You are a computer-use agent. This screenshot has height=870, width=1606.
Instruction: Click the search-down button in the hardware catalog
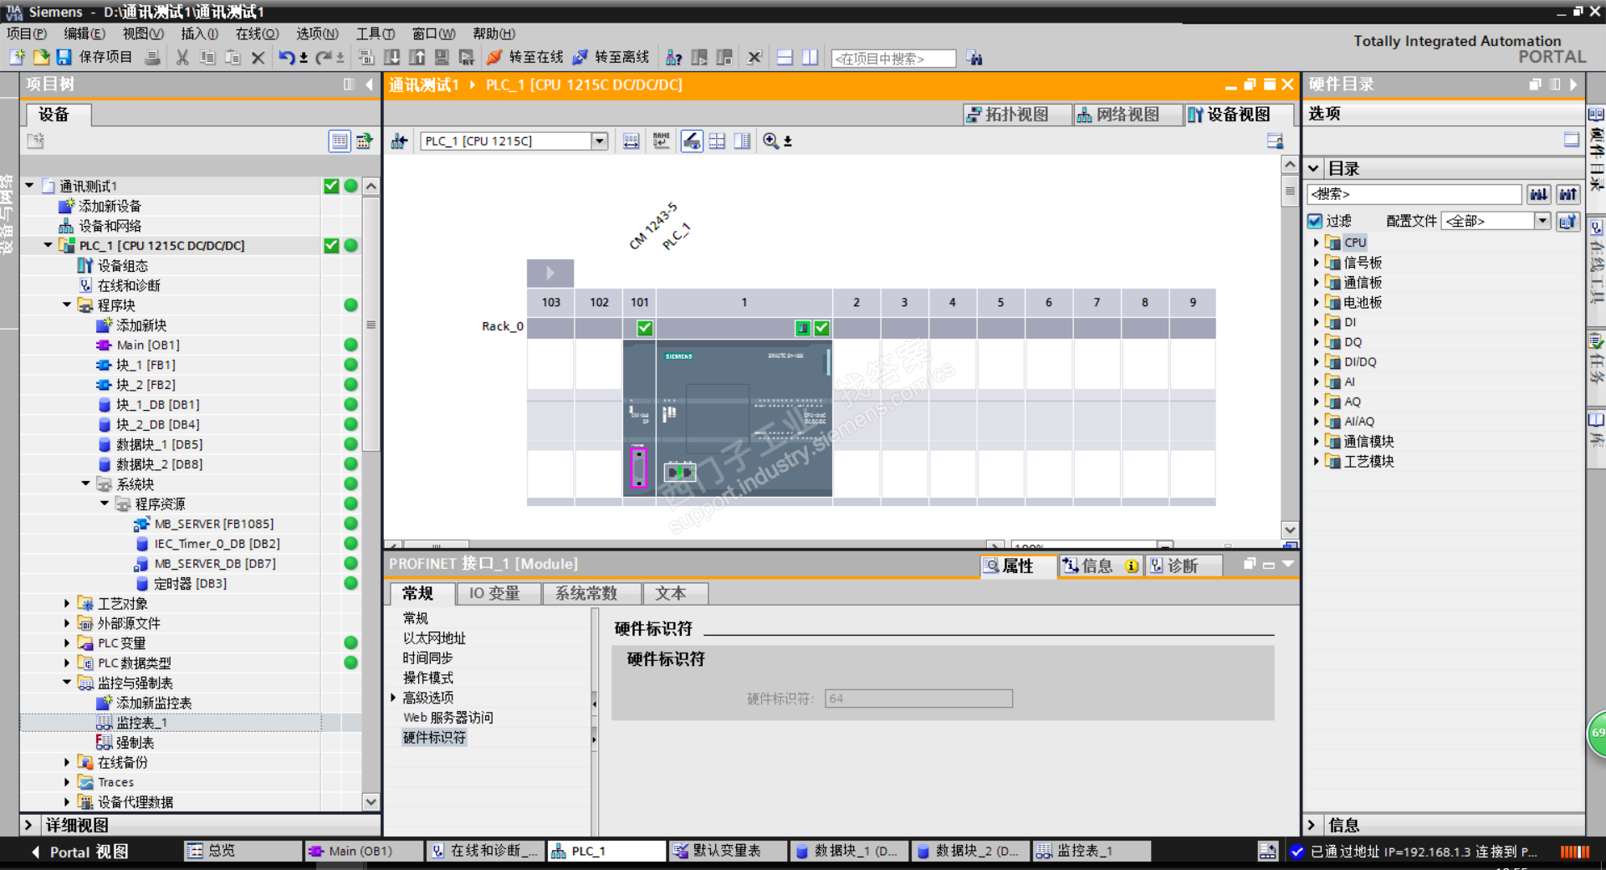pos(1538,194)
